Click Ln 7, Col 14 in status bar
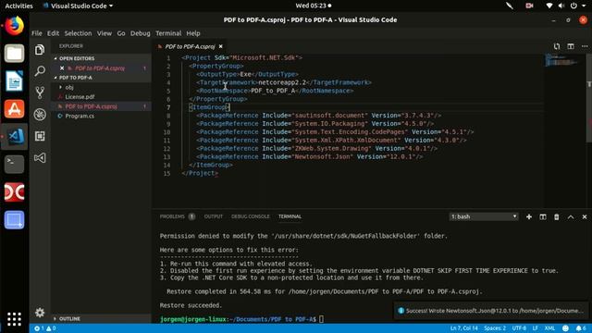The height and width of the screenshot is (333, 592). tap(463, 328)
